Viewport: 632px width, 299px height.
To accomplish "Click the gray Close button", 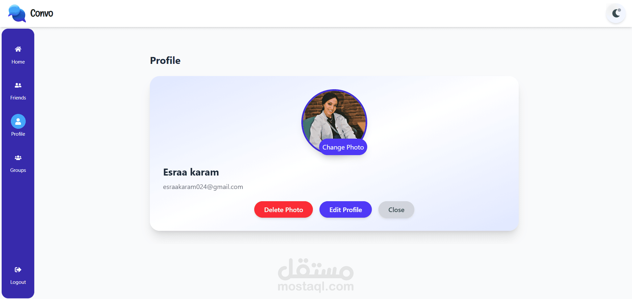I will (x=396, y=210).
